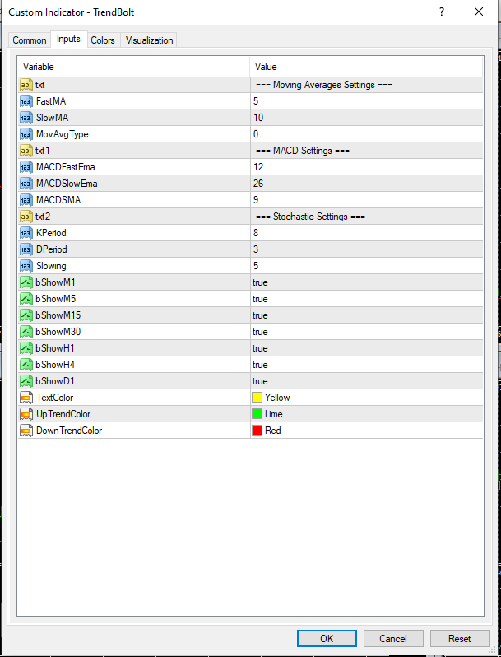Click the integer icon beside Slowing
The width and height of the screenshot is (501, 657).
coord(26,266)
